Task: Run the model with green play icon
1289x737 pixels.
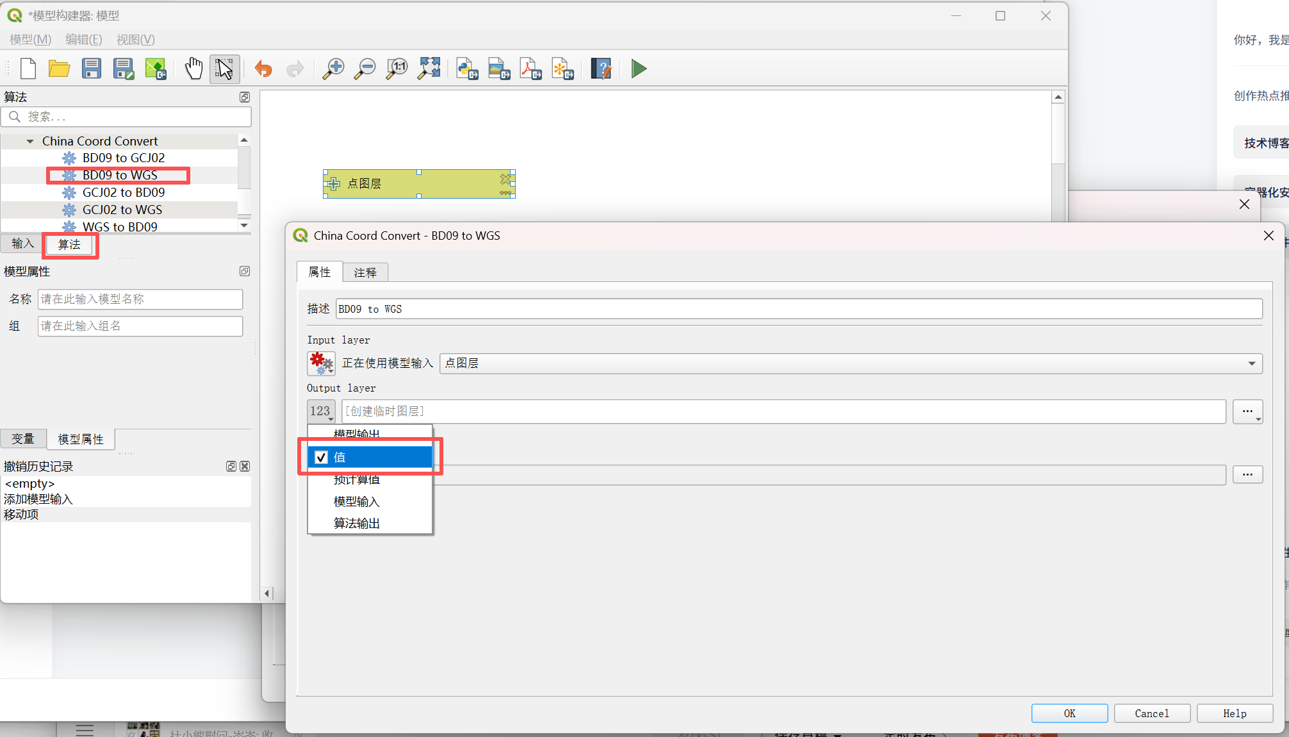Action: point(638,69)
